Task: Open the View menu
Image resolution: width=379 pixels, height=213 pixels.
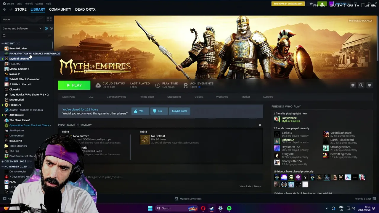Action: (x=19, y=4)
